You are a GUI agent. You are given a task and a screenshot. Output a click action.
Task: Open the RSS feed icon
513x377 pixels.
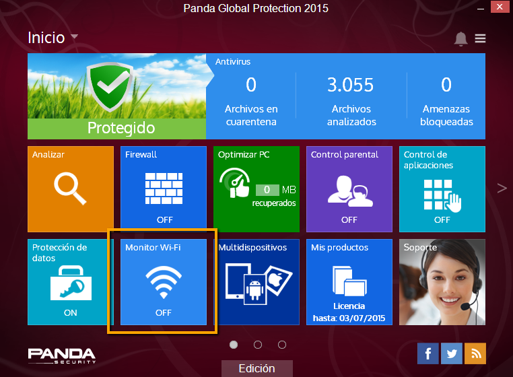pyautogui.click(x=475, y=353)
